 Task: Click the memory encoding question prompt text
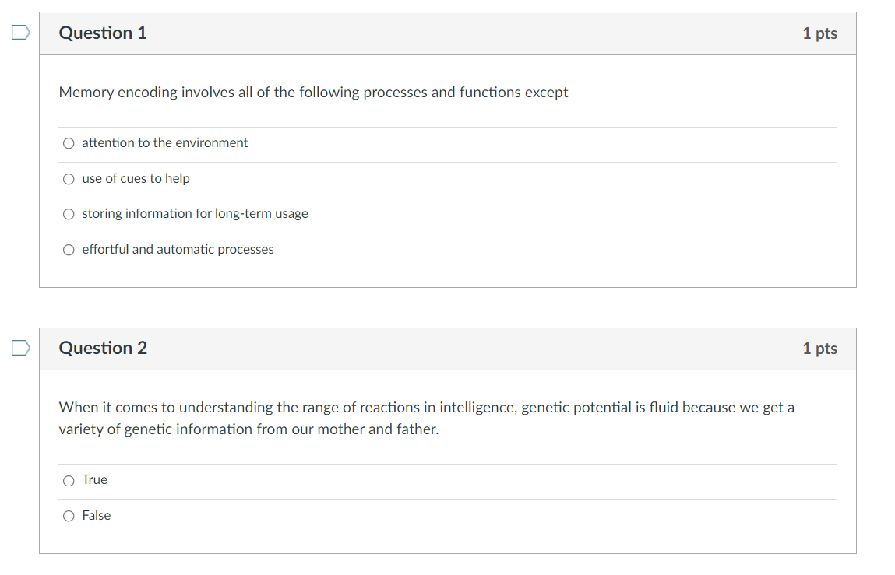coord(313,92)
